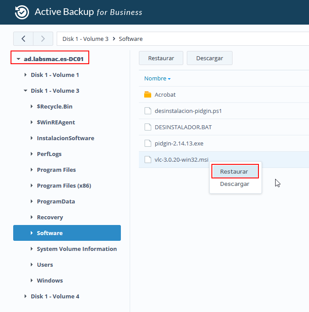Click the vlc-3.0.20-win32.msi file icon
This screenshot has height=312, width=309.
click(148, 160)
